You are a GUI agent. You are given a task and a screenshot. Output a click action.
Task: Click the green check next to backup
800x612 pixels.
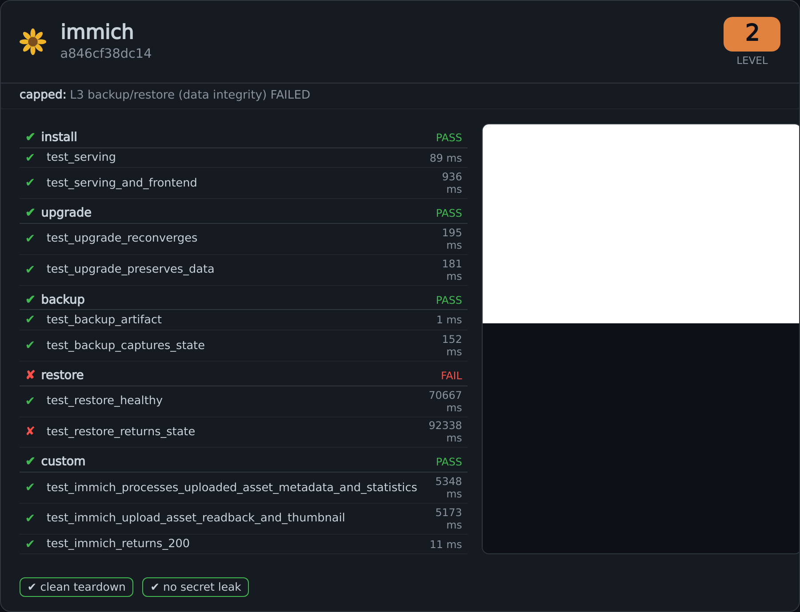click(x=30, y=299)
